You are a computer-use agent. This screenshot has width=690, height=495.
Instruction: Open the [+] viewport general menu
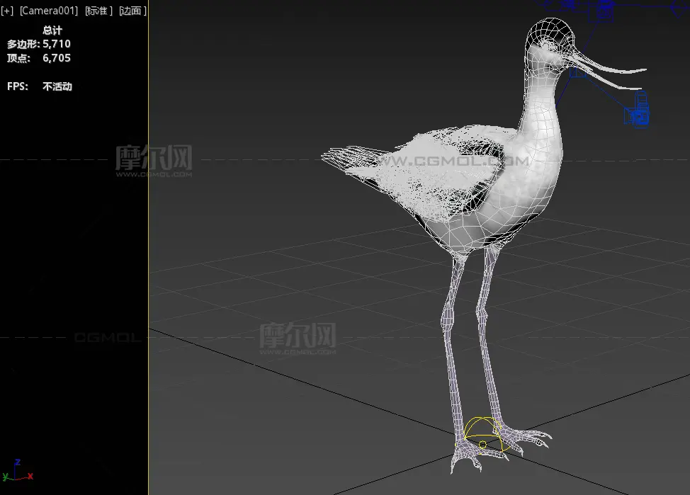pos(7,11)
